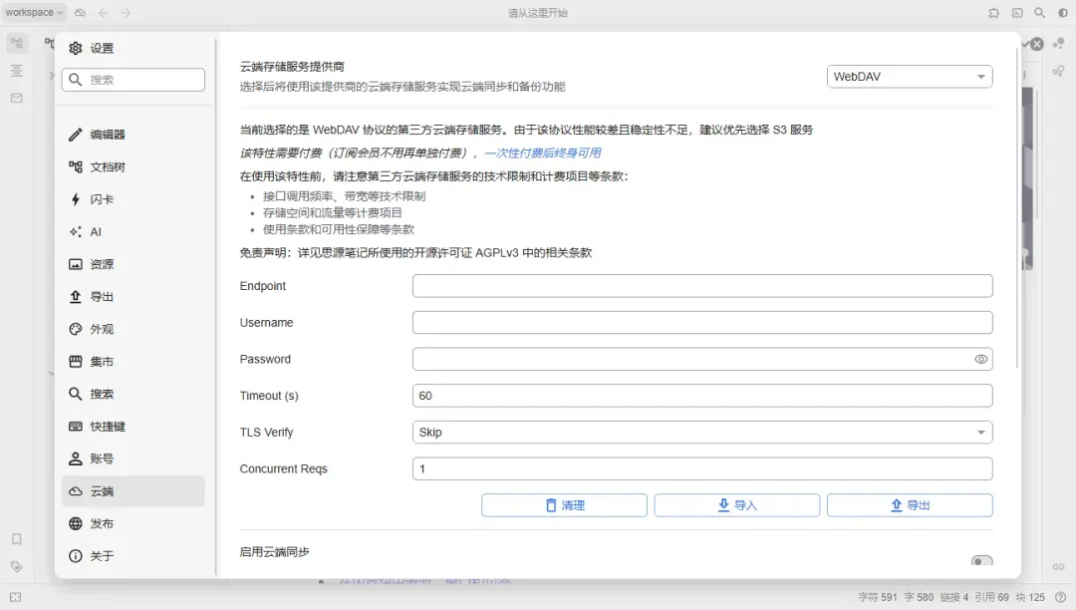
Task: Open the 资源 settings tab
Action: tap(134, 264)
